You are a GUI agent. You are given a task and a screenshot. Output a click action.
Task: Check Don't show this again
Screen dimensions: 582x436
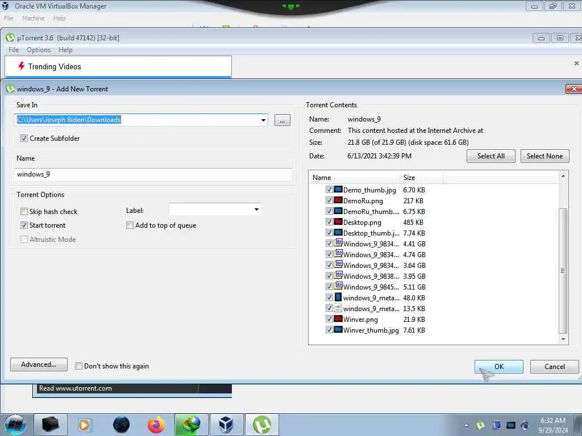78,366
